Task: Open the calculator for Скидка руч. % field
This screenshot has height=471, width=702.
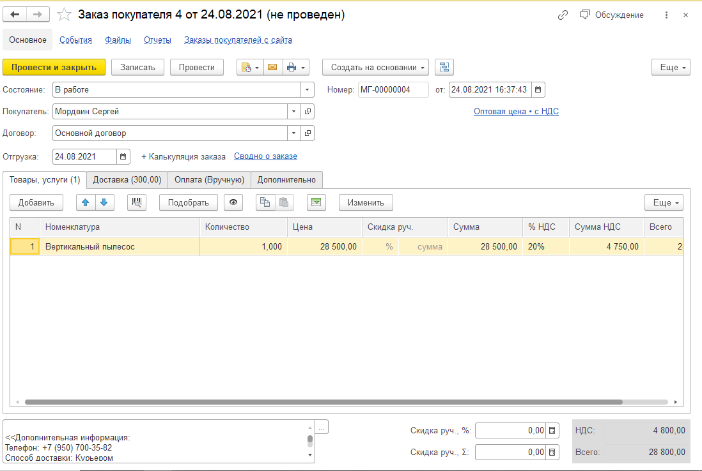Action: pos(554,431)
